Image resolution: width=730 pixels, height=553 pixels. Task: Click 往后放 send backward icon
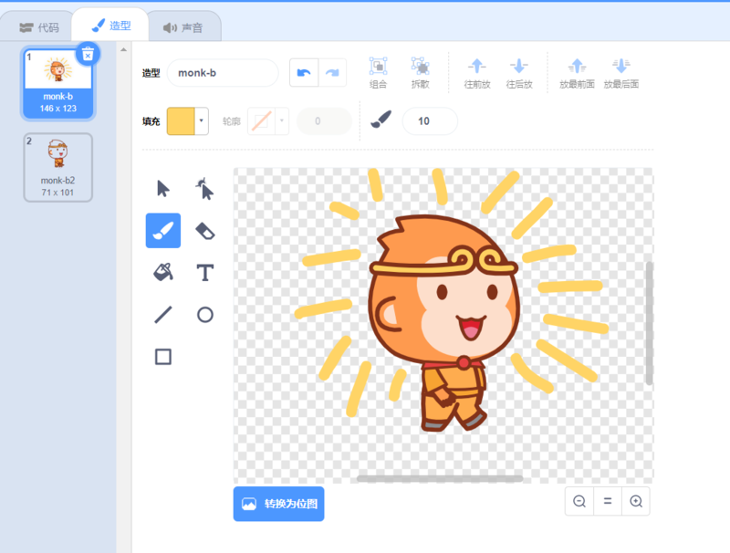click(x=519, y=66)
